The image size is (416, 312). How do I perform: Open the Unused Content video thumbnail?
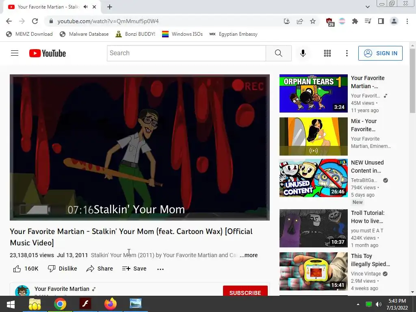[313, 178]
